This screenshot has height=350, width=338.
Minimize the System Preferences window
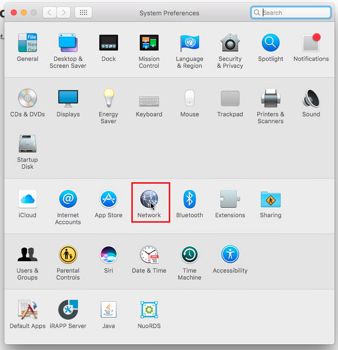point(24,12)
